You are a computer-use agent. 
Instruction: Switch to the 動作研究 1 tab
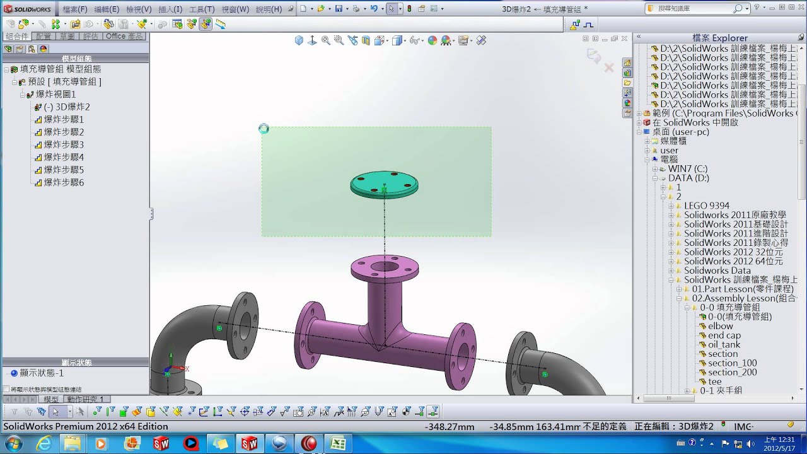[85, 399]
